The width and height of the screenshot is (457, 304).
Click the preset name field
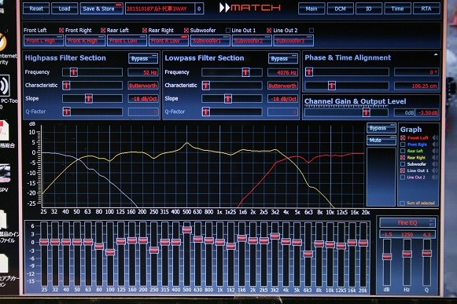(x=160, y=9)
